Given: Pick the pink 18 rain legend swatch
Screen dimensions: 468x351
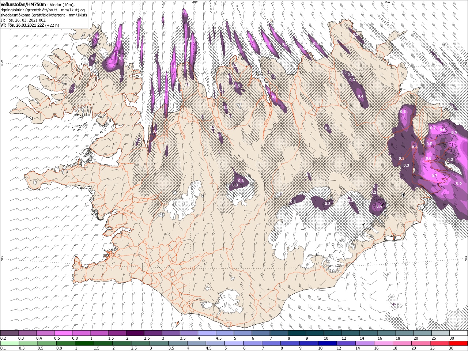Looking at the screenshot, I should pyautogui.click(x=403, y=343).
